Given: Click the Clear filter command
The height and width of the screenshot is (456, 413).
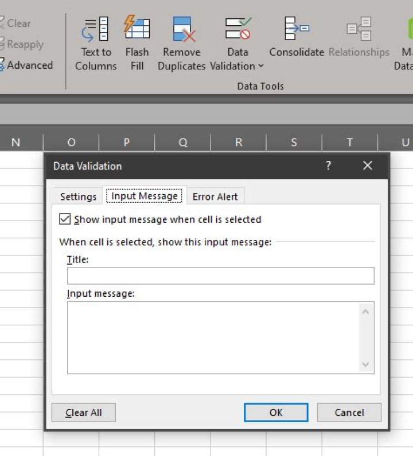Looking at the screenshot, I should (15, 23).
